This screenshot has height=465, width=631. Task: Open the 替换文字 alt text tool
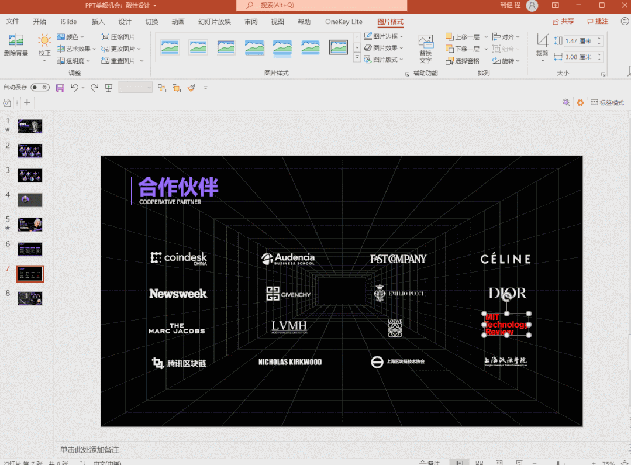pyautogui.click(x=425, y=49)
